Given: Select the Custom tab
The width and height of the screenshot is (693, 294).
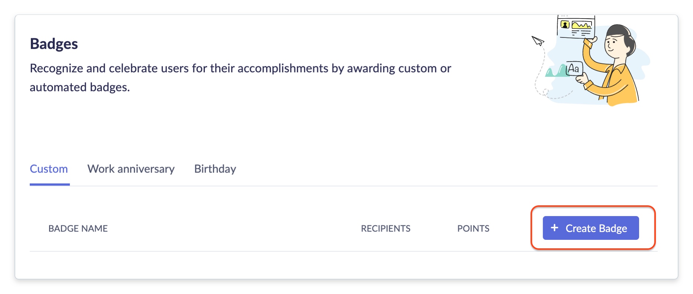Looking at the screenshot, I should pos(49,169).
